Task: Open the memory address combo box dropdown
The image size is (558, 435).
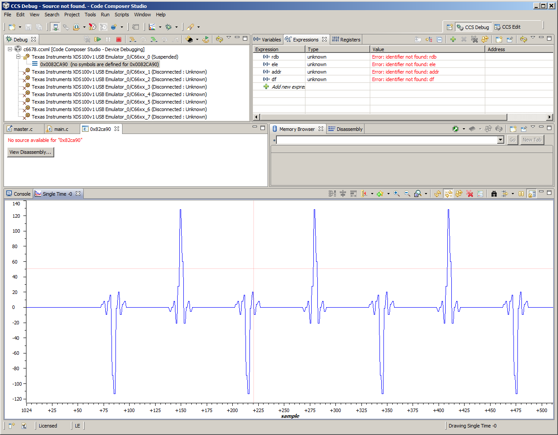Action: point(500,140)
